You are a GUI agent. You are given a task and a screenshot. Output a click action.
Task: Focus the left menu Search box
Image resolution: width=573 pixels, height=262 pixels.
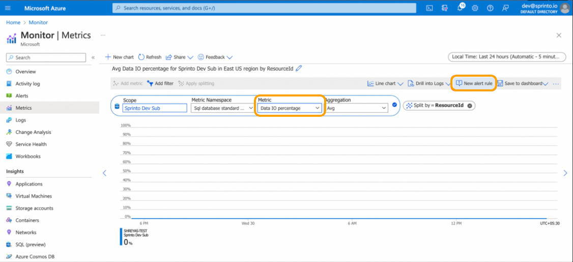[46, 57]
